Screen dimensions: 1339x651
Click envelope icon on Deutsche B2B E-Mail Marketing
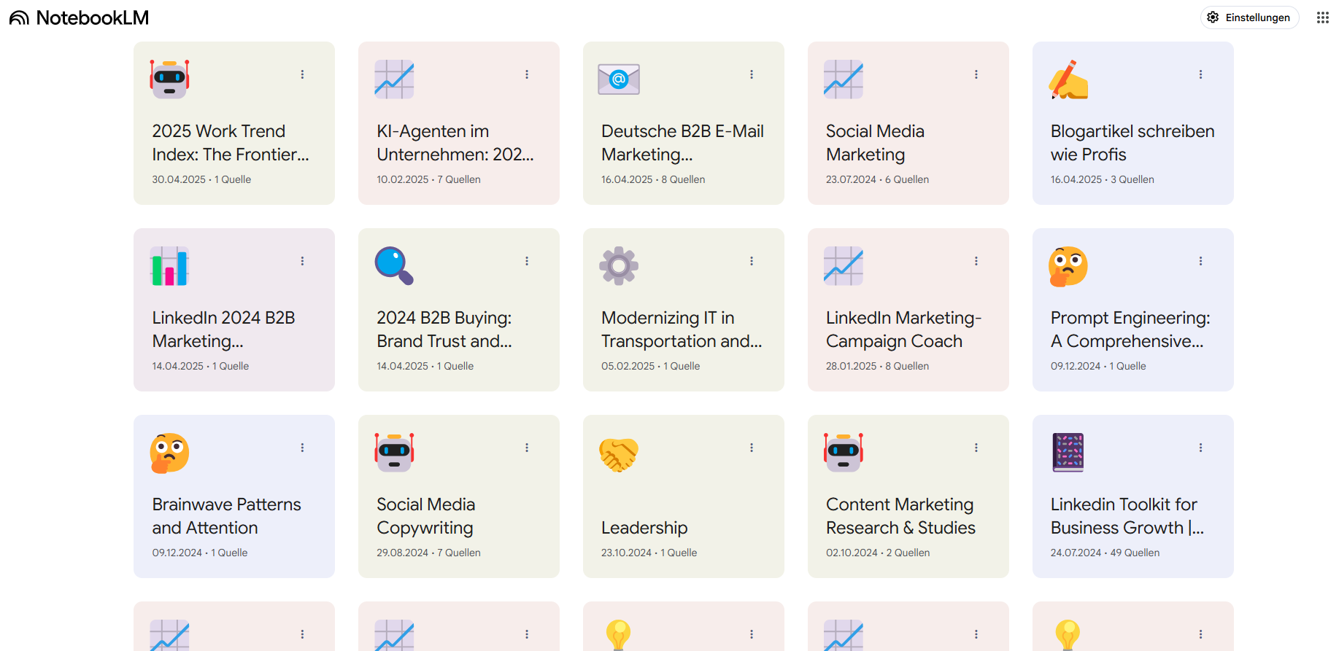tap(619, 79)
